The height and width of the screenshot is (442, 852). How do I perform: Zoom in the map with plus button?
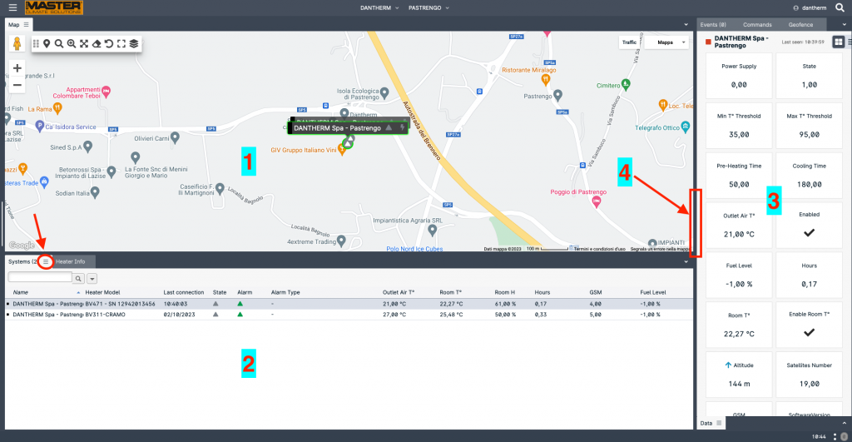(17, 68)
